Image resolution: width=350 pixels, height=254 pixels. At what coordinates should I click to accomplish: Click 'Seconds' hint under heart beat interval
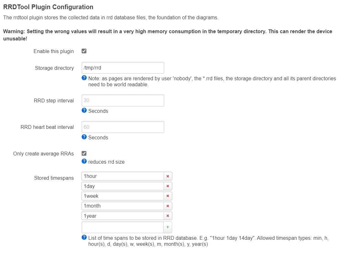coord(98,137)
